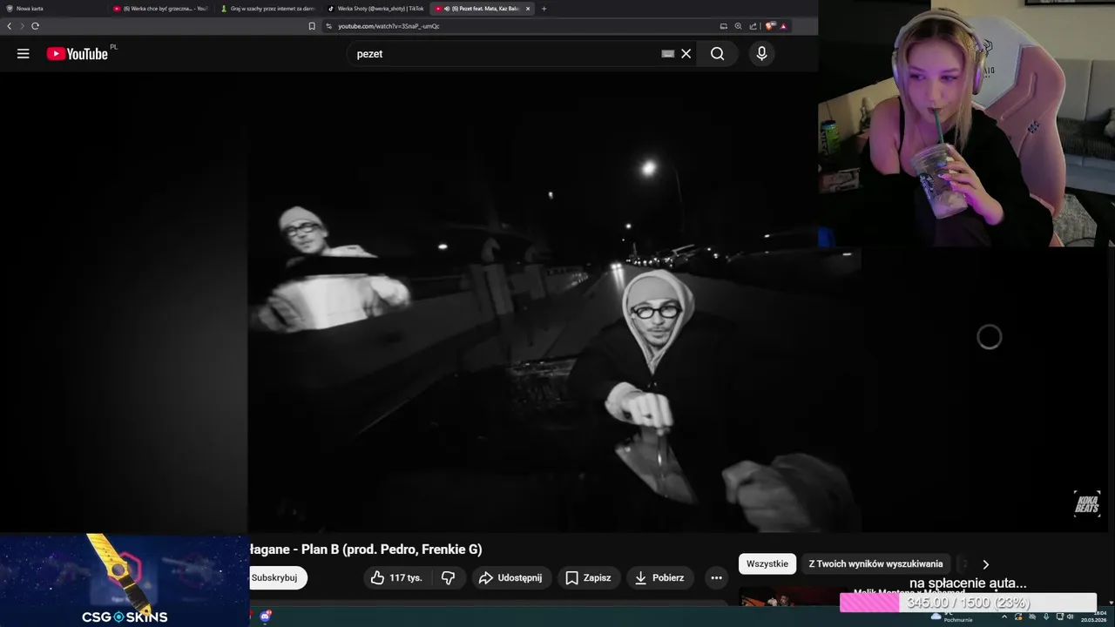Save video with Zapisz button
The image size is (1115, 627).
[x=587, y=577]
